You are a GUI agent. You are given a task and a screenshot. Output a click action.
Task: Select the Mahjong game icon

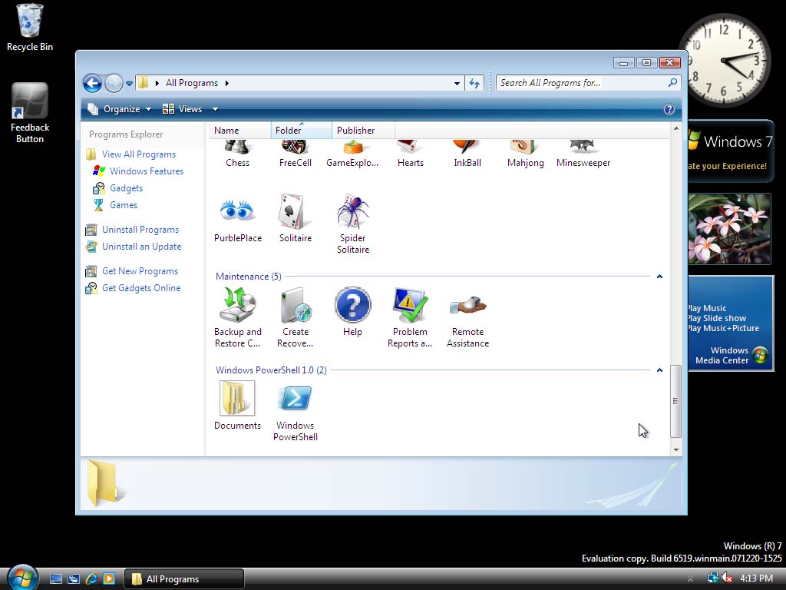click(x=525, y=147)
